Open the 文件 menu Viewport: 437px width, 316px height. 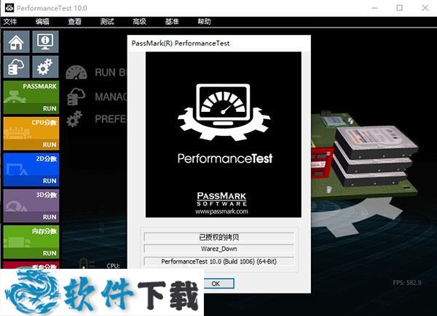point(10,21)
